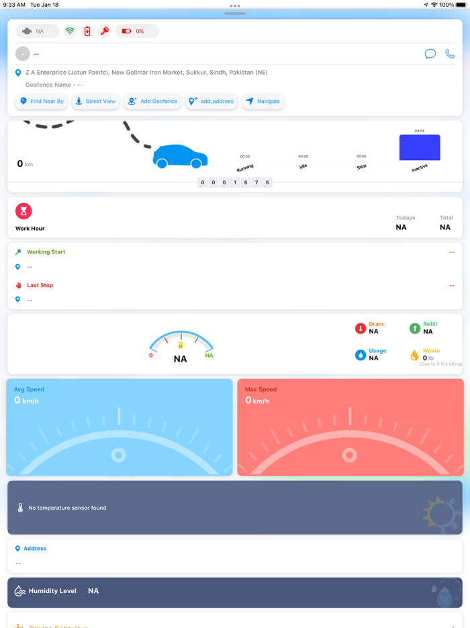Tap the red Drain arrow icon
470x628 pixels.
click(361, 328)
